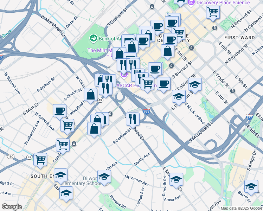Select the Arosa Ave street label
The height and width of the screenshot is (211, 263).
click(x=173, y=198)
